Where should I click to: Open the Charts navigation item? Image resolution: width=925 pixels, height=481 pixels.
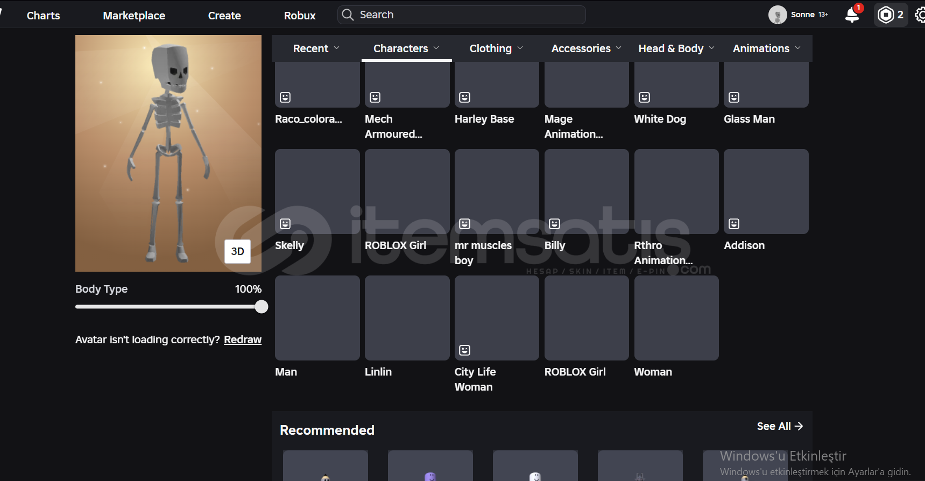tap(44, 16)
